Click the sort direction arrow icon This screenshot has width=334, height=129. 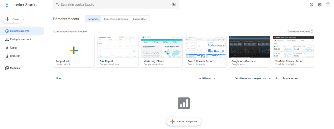pyautogui.click(x=277, y=78)
